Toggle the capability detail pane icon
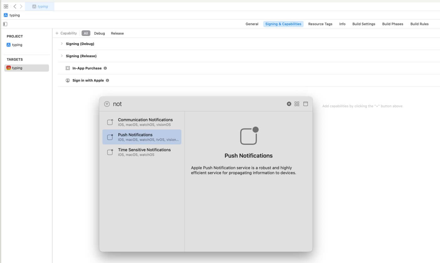Image resolution: width=440 pixels, height=263 pixels. [x=306, y=104]
